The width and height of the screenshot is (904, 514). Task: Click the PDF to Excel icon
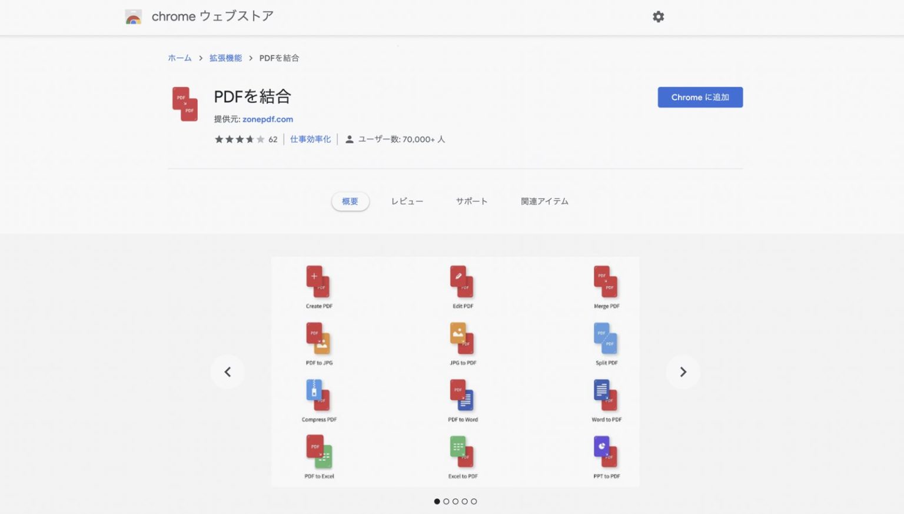click(318, 452)
